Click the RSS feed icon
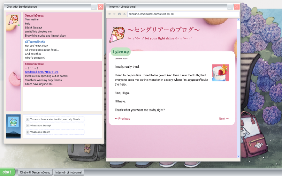This screenshot has width=282, height=176. [124, 14]
